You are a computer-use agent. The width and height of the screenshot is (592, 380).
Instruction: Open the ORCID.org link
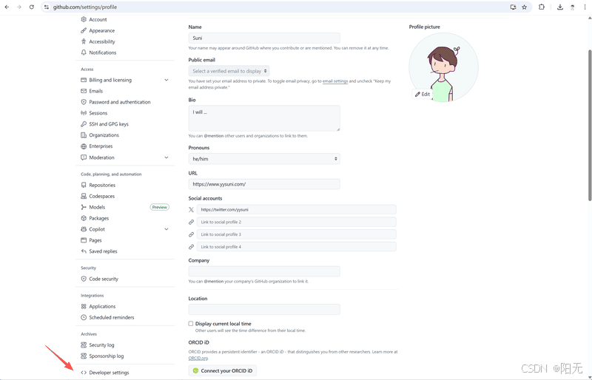(198, 358)
